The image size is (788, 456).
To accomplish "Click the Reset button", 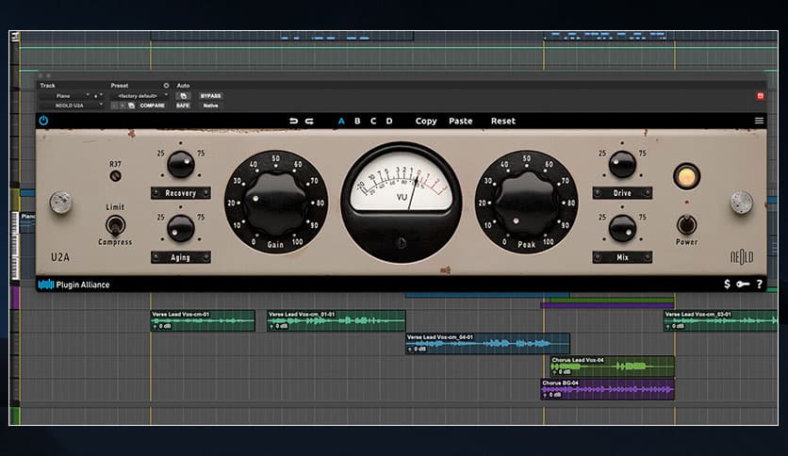I will coord(503,121).
